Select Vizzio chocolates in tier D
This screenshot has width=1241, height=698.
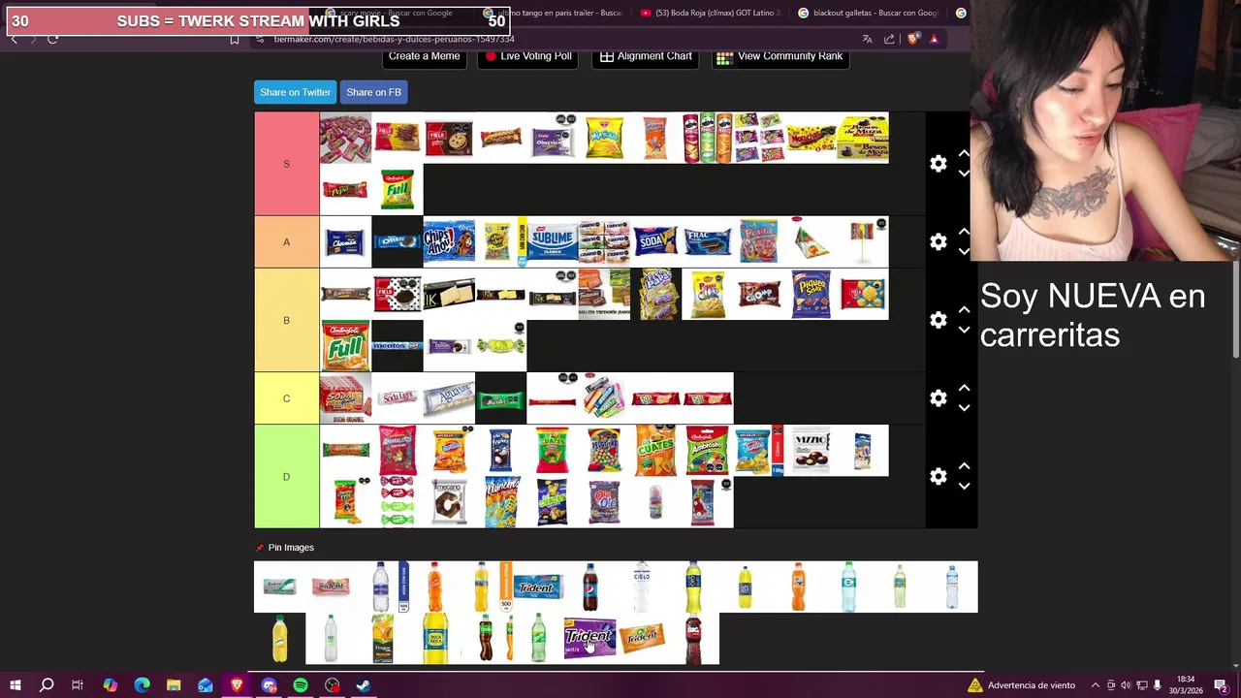point(811,450)
